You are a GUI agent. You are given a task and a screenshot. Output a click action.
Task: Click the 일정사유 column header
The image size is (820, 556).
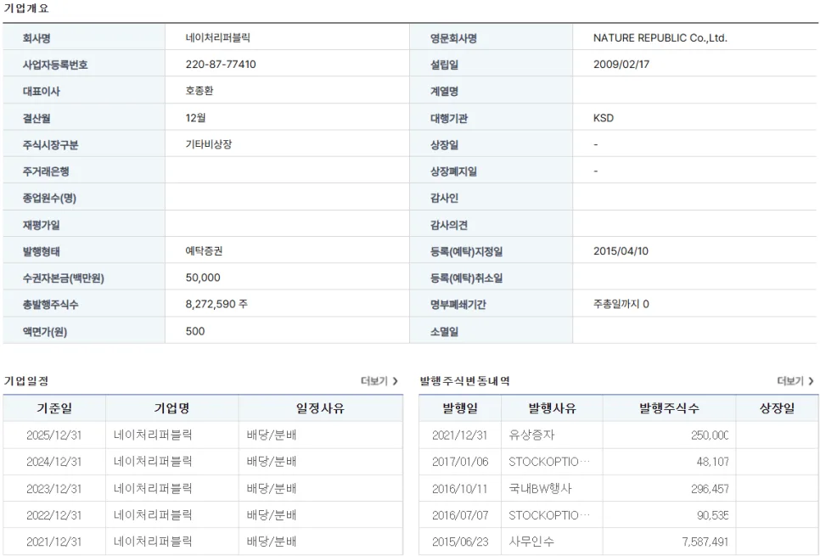pos(321,408)
